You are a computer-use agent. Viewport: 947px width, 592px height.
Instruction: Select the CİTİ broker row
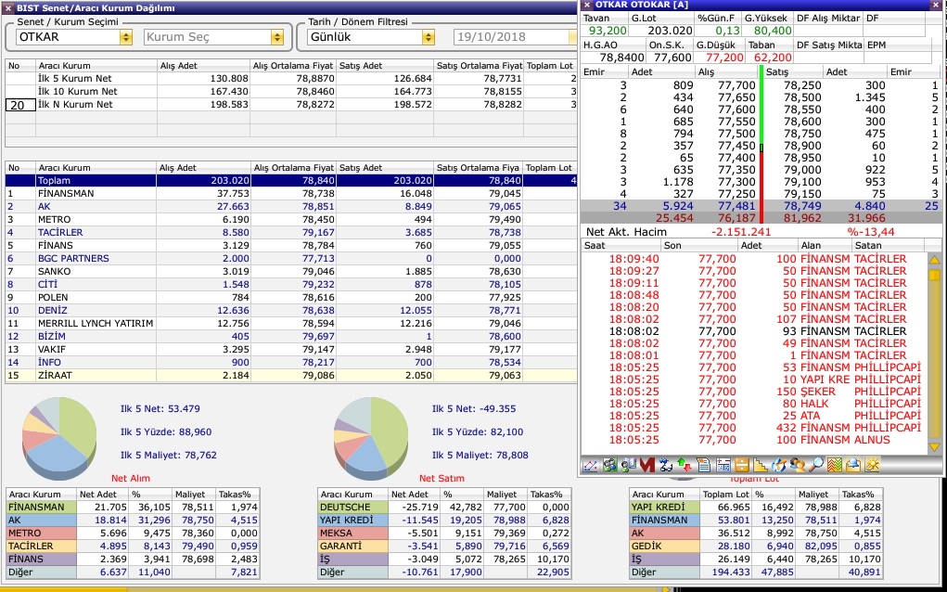(x=291, y=285)
